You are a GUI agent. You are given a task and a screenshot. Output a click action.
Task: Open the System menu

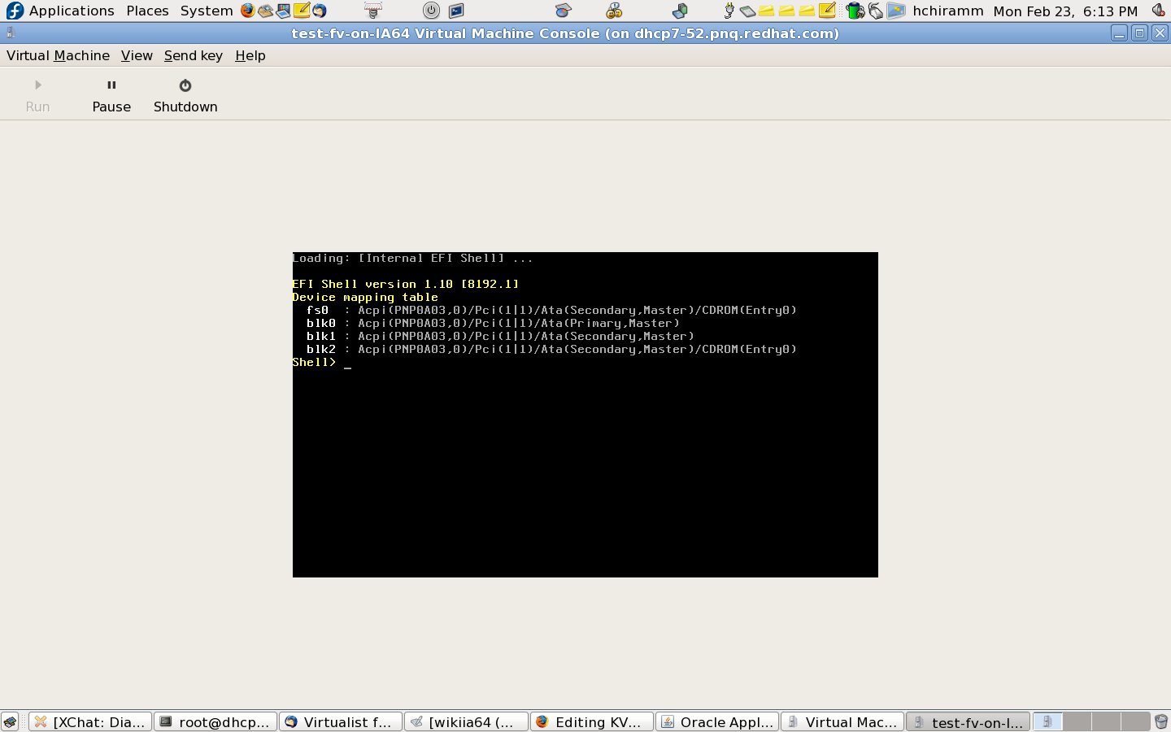(x=207, y=11)
